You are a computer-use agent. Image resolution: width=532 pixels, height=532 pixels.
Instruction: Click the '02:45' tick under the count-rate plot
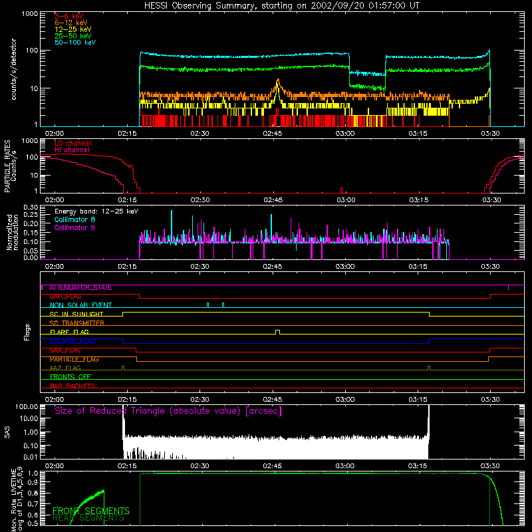tap(273, 134)
